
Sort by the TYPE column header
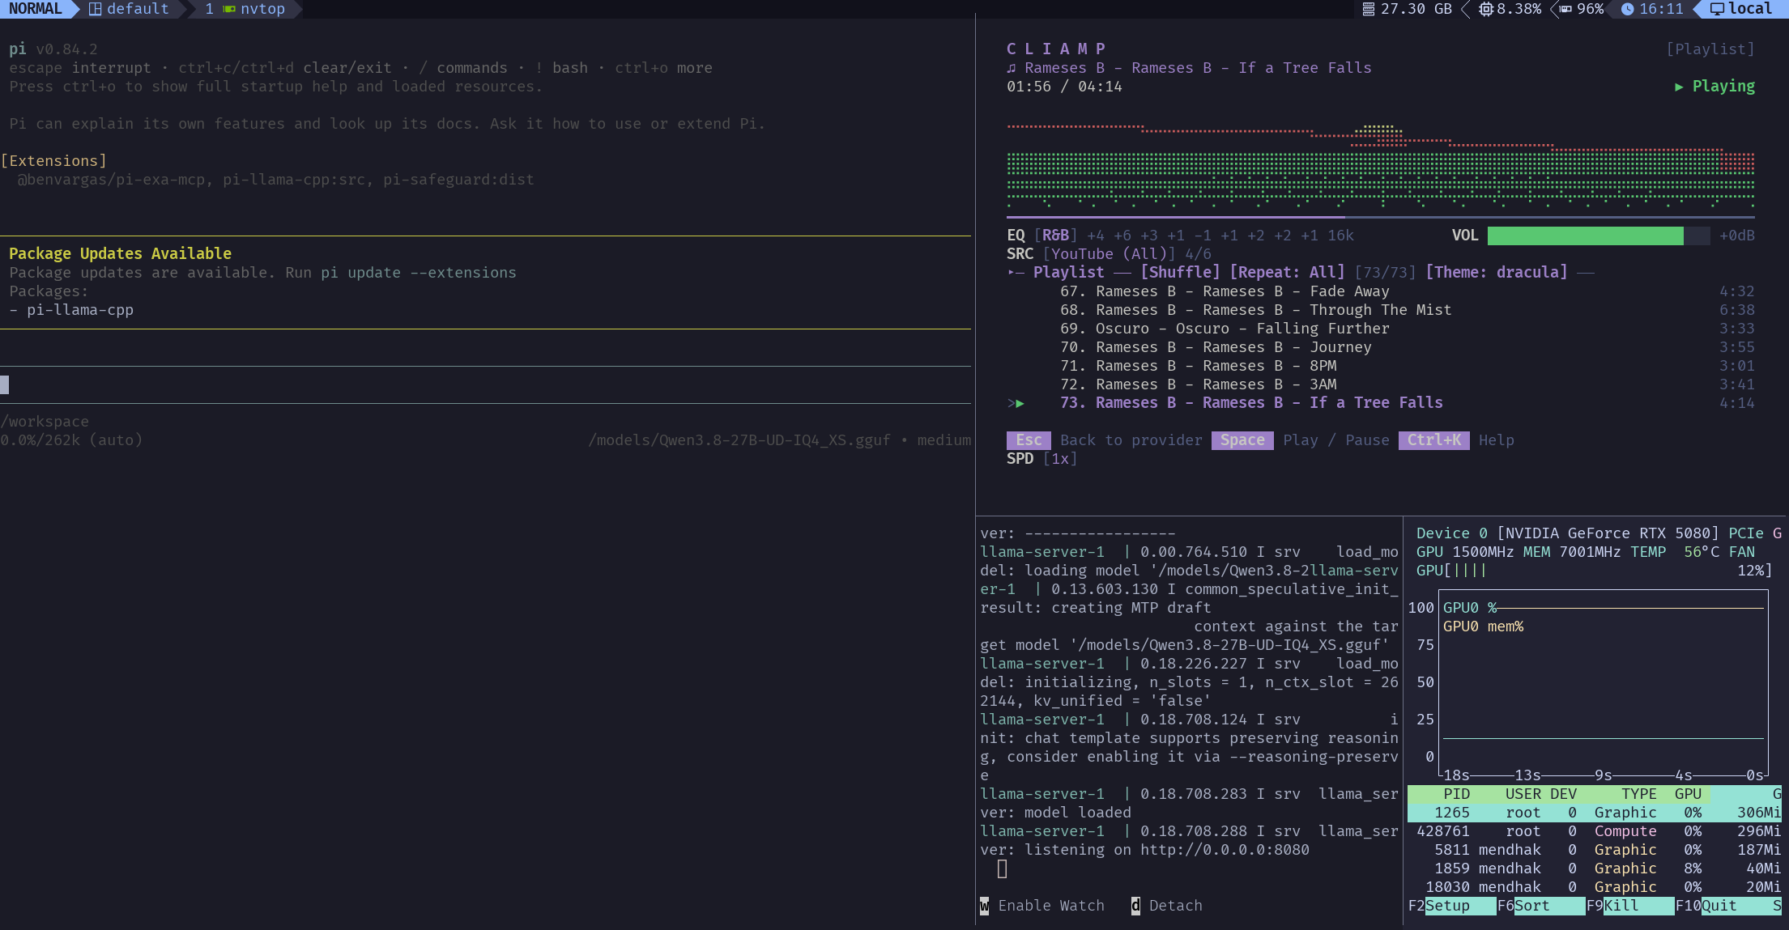tap(1639, 794)
